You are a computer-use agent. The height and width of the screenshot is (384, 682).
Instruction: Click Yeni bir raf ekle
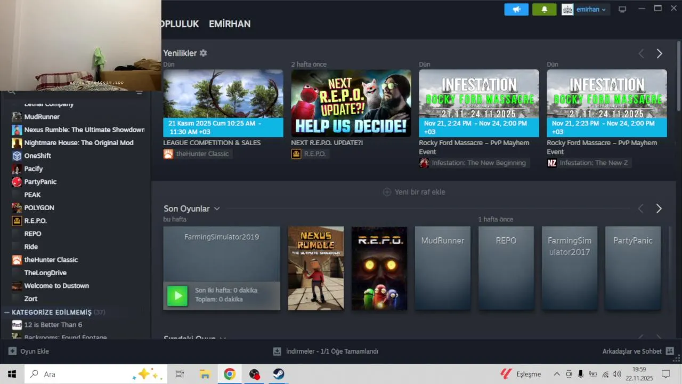pos(414,192)
